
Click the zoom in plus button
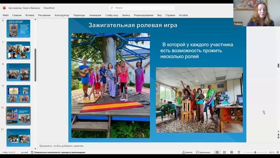pos(266,152)
